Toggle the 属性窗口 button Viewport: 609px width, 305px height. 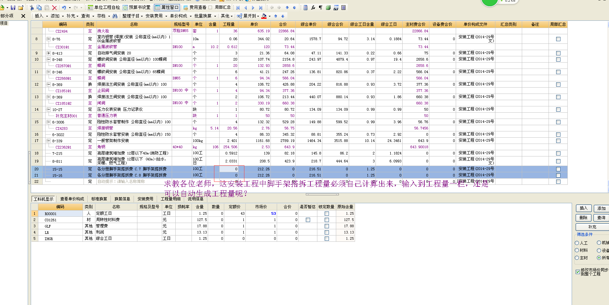[167, 7]
